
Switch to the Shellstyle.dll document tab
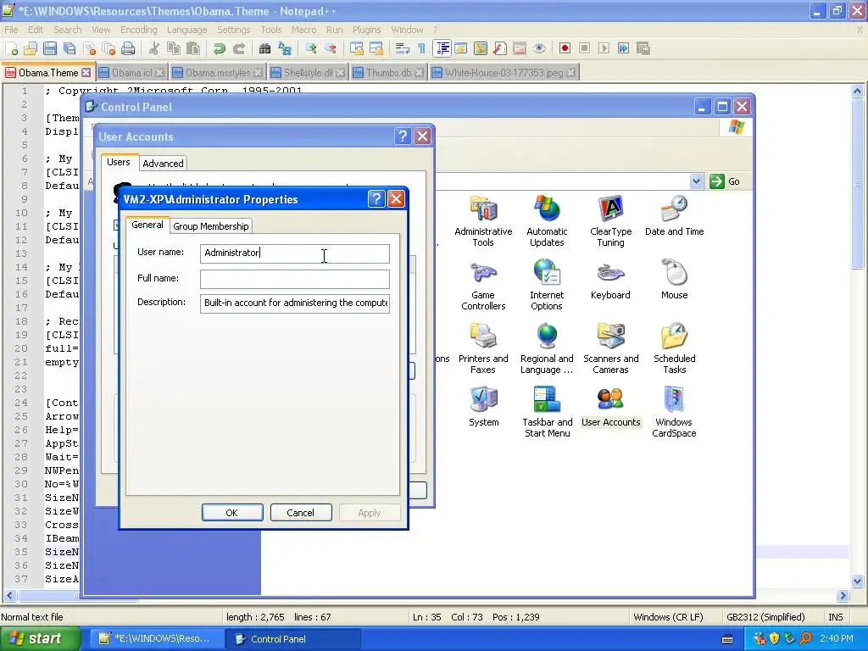[x=308, y=73]
